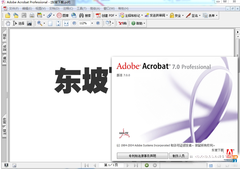Click the green previous view arrow

[147, 165]
